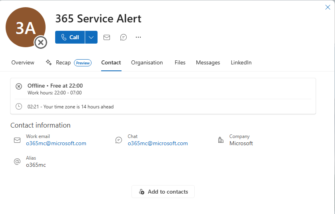Click the Recap sparkle icon
This screenshot has width=335, height=214.
pyautogui.click(x=48, y=62)
